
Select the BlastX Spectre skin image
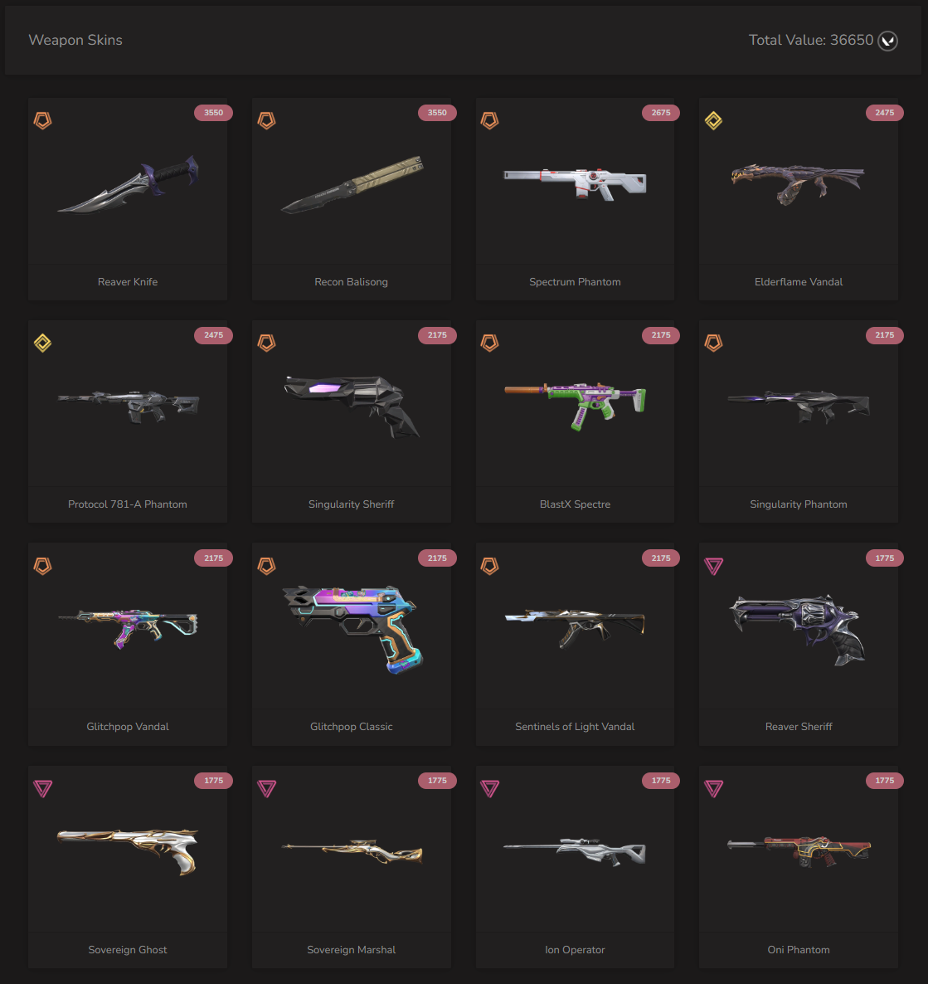[x=576, y=406]
